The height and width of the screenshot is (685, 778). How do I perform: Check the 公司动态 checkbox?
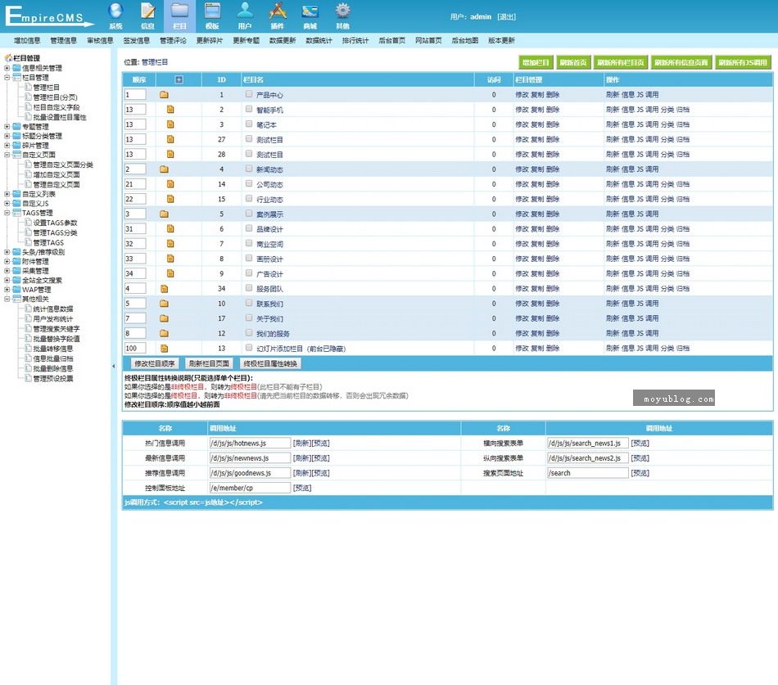[x=249, y=183]
